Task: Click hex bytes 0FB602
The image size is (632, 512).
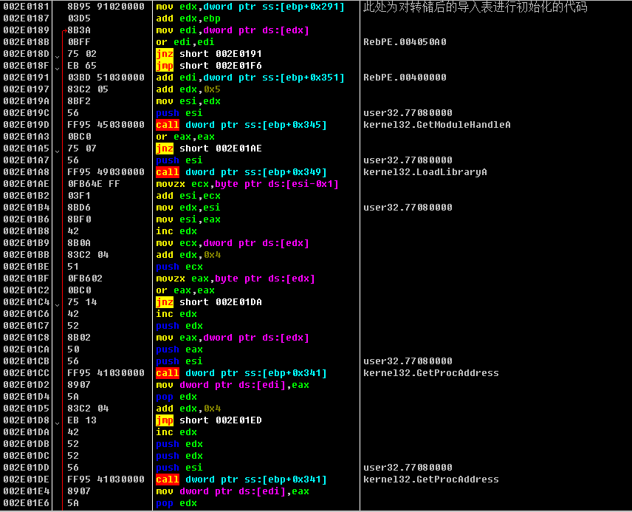Action: (x=85, y=279)
